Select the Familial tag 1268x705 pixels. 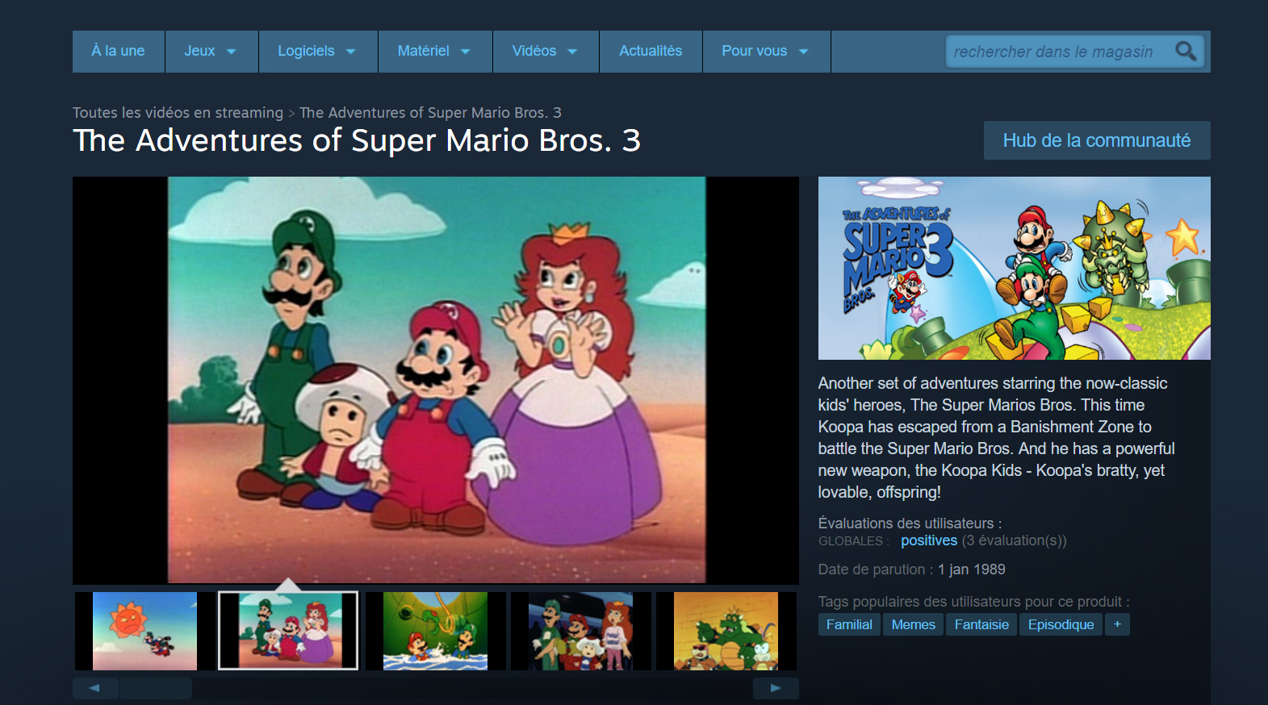click(x=849, y=624)
